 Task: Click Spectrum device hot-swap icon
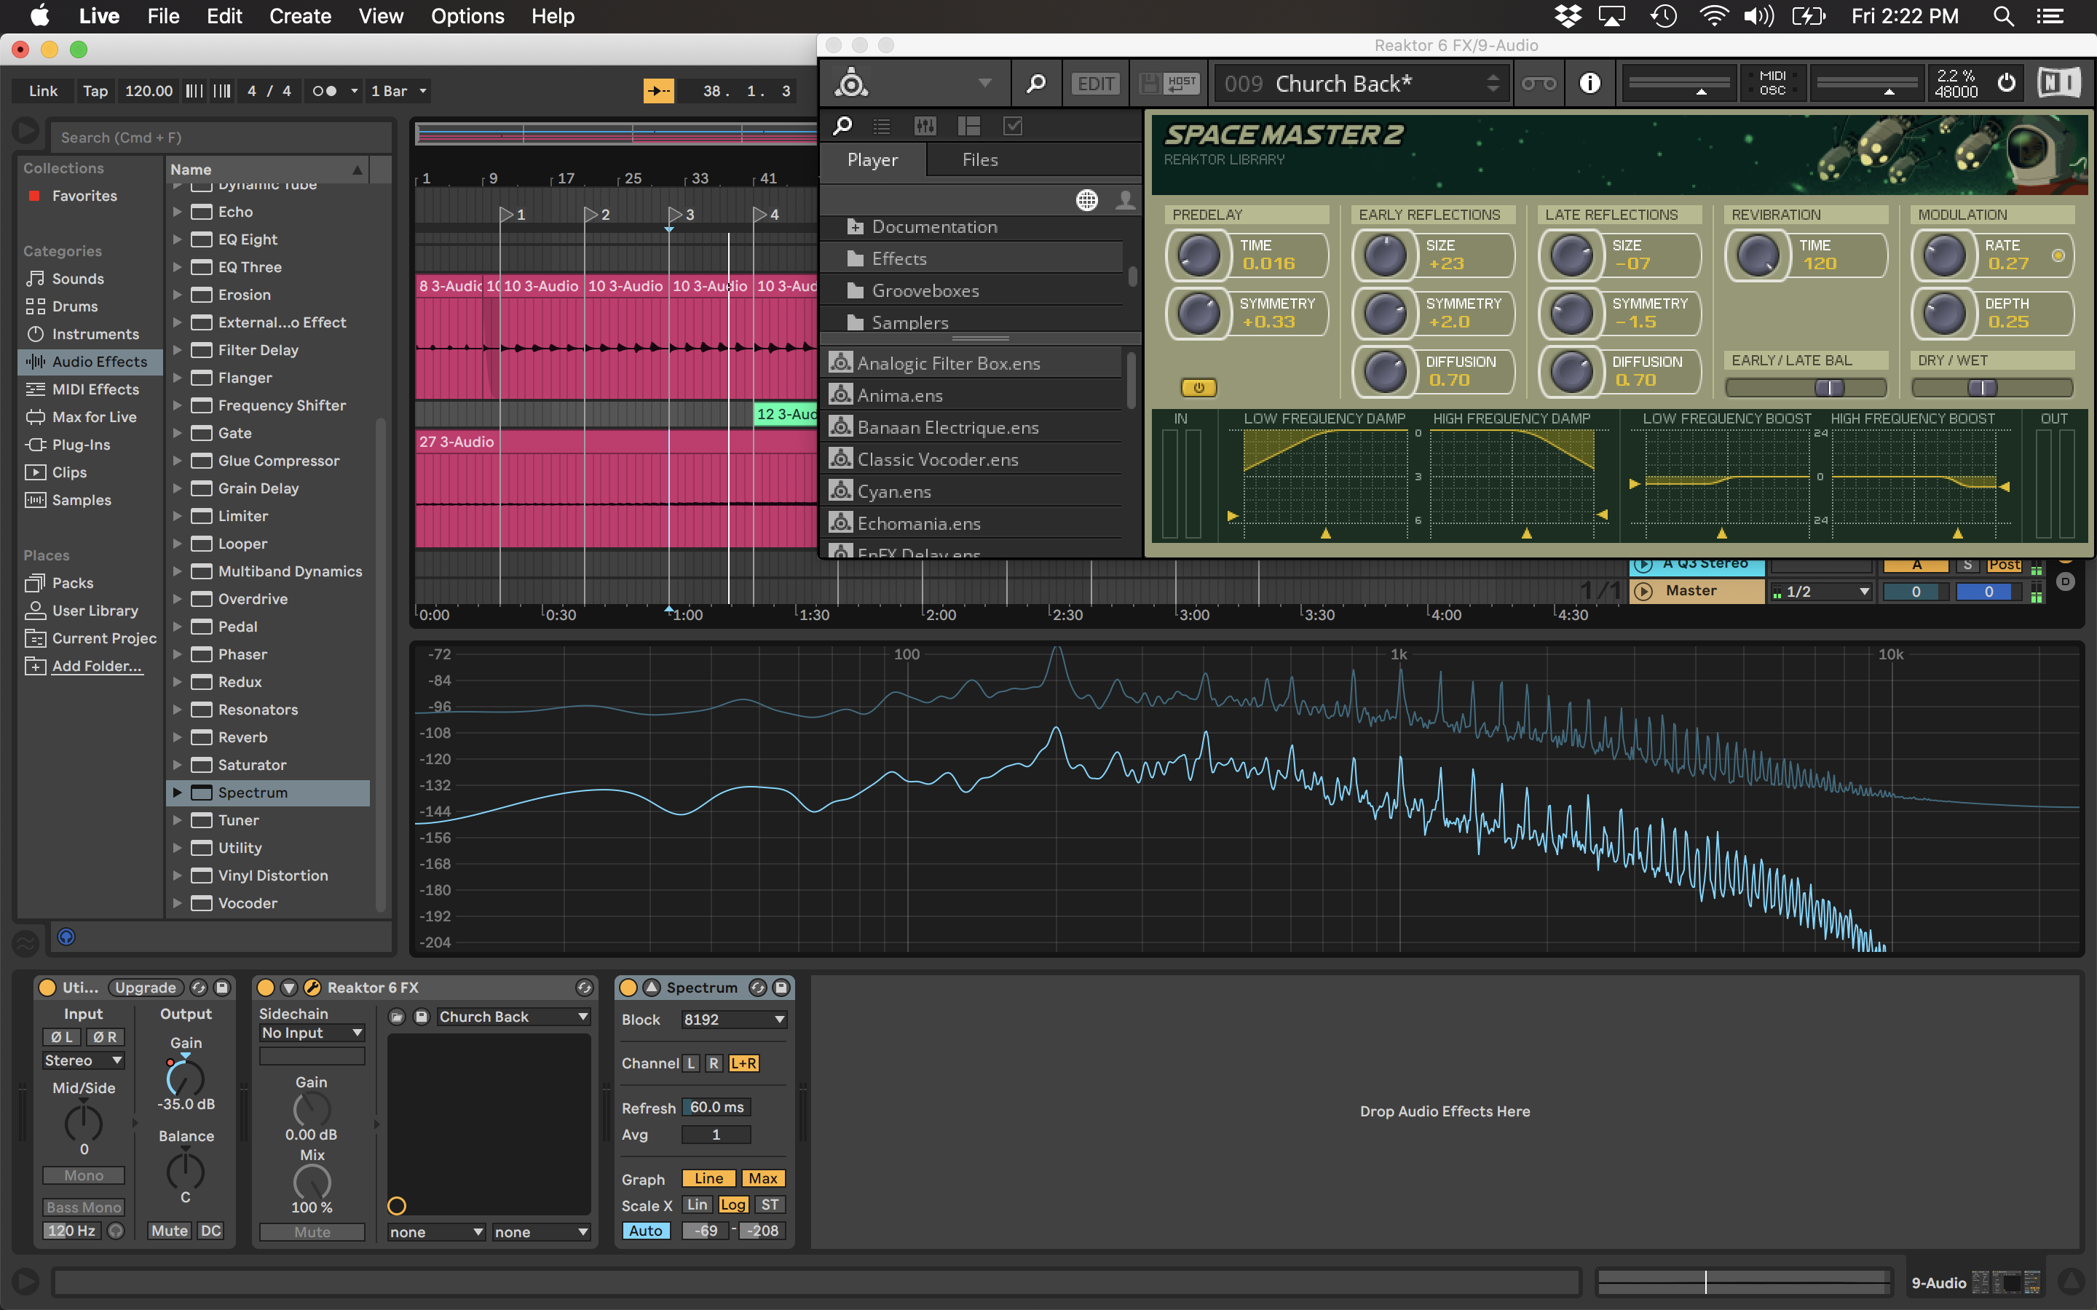(x=758, y=988)
